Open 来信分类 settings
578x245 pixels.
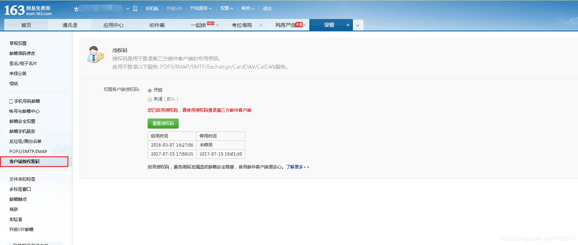point(18,73)
